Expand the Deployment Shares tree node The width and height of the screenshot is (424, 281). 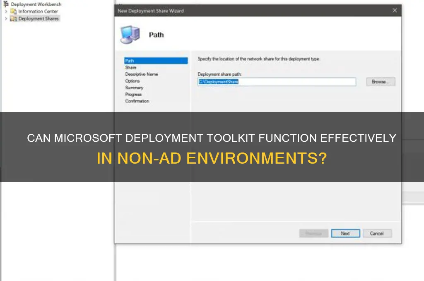click(x=6, y=19)
